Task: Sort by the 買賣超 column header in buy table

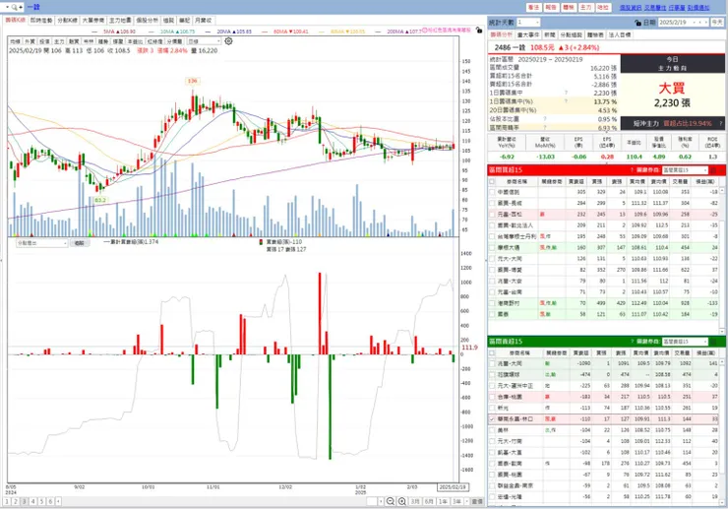Action: tap(576, 181)
